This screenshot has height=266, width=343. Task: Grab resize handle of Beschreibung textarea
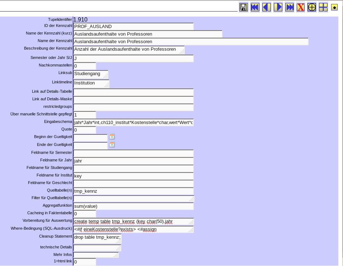182,51
